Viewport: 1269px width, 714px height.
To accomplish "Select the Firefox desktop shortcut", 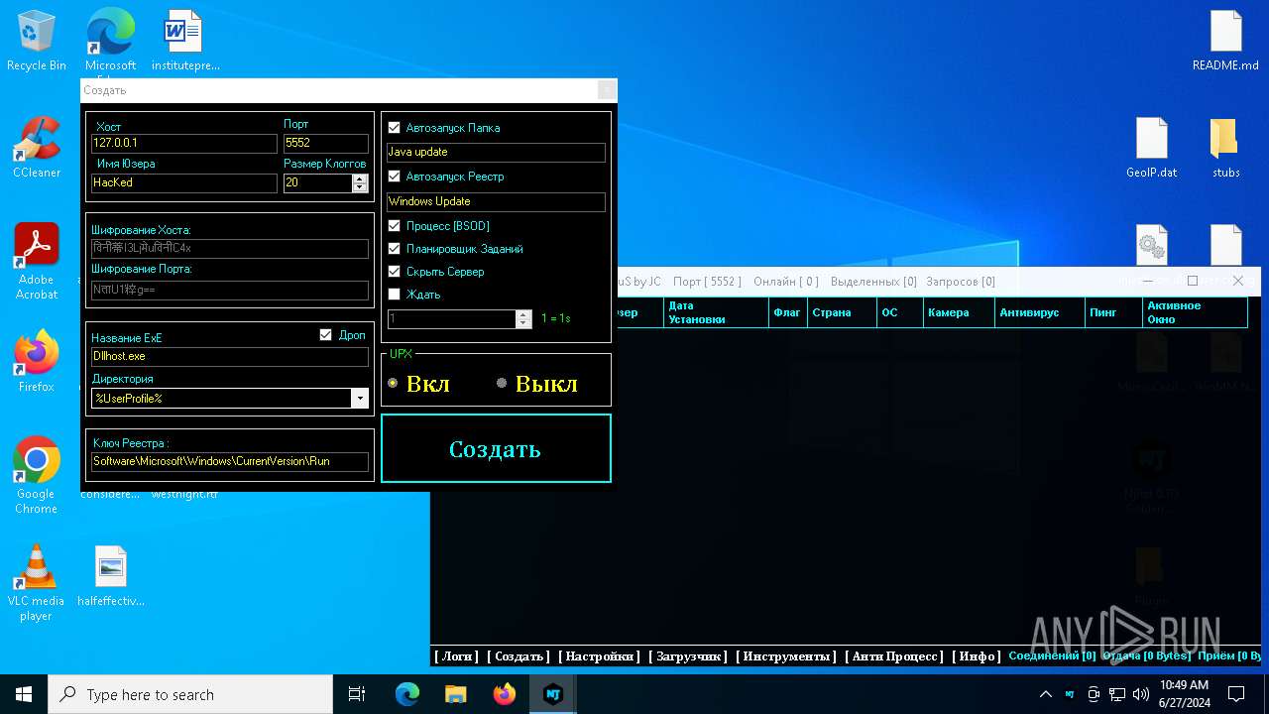I will pyautogui.click(x=37, y=361).
